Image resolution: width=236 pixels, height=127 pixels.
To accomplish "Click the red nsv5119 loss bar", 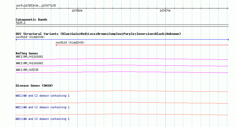I will coord(142,45).
